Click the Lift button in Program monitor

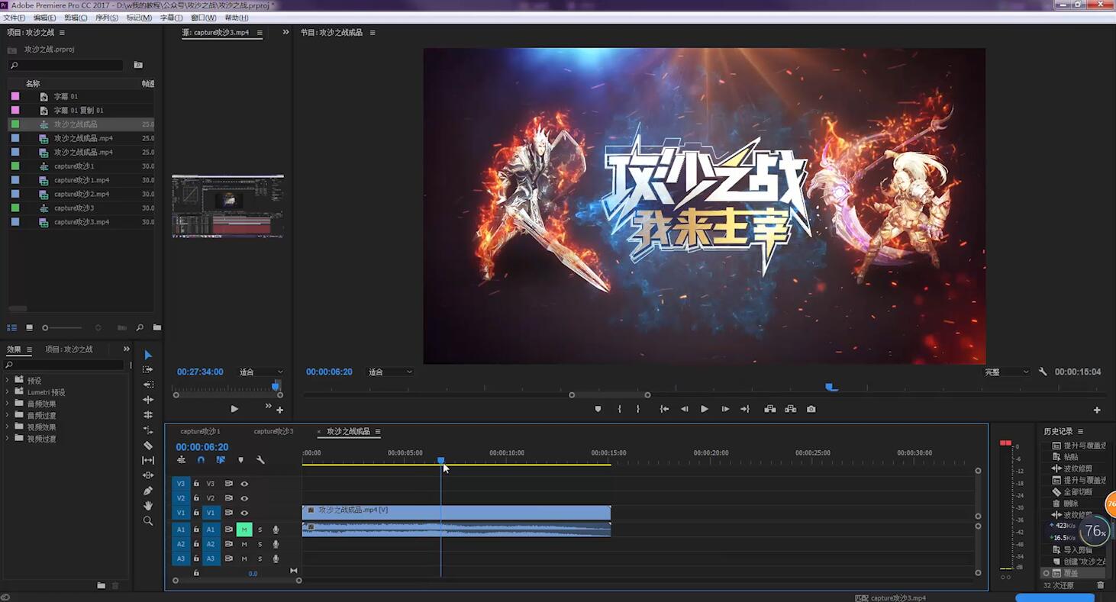(770, 409)
